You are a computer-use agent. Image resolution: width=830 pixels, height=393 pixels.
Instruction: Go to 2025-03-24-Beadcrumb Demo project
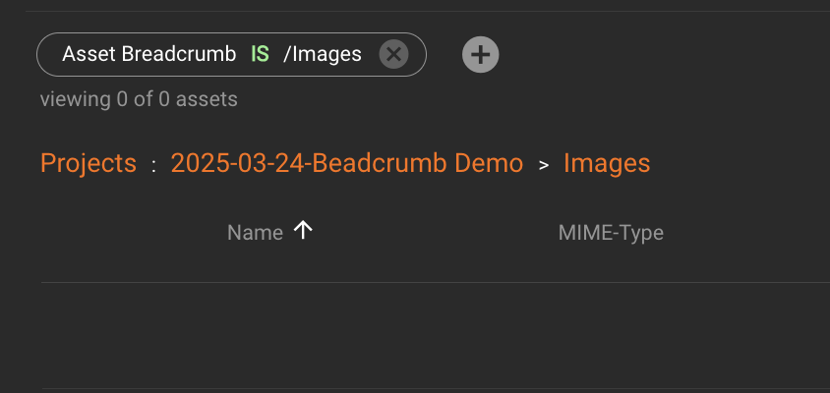click(x=346, y=163)
